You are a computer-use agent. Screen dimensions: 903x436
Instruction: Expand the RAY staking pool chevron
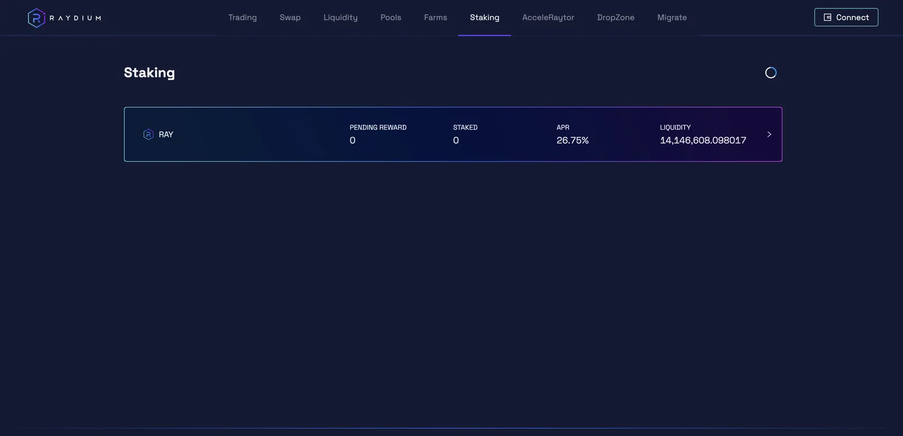(x=769, y=134)
